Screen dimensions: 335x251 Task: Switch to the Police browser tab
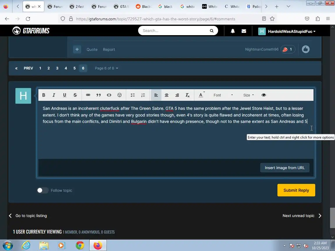[x=254, y=7]
